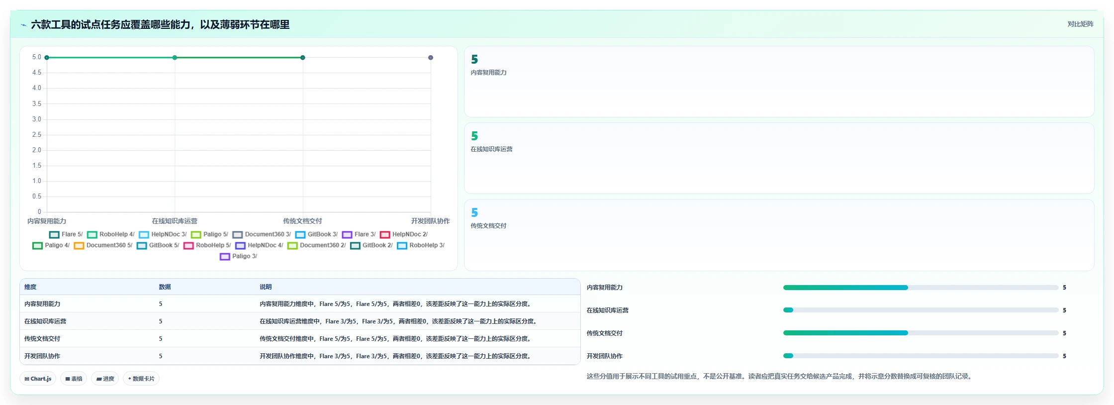
Task: Toggle the Paligo 3/ legend entry
Action: tap(239, 256)
